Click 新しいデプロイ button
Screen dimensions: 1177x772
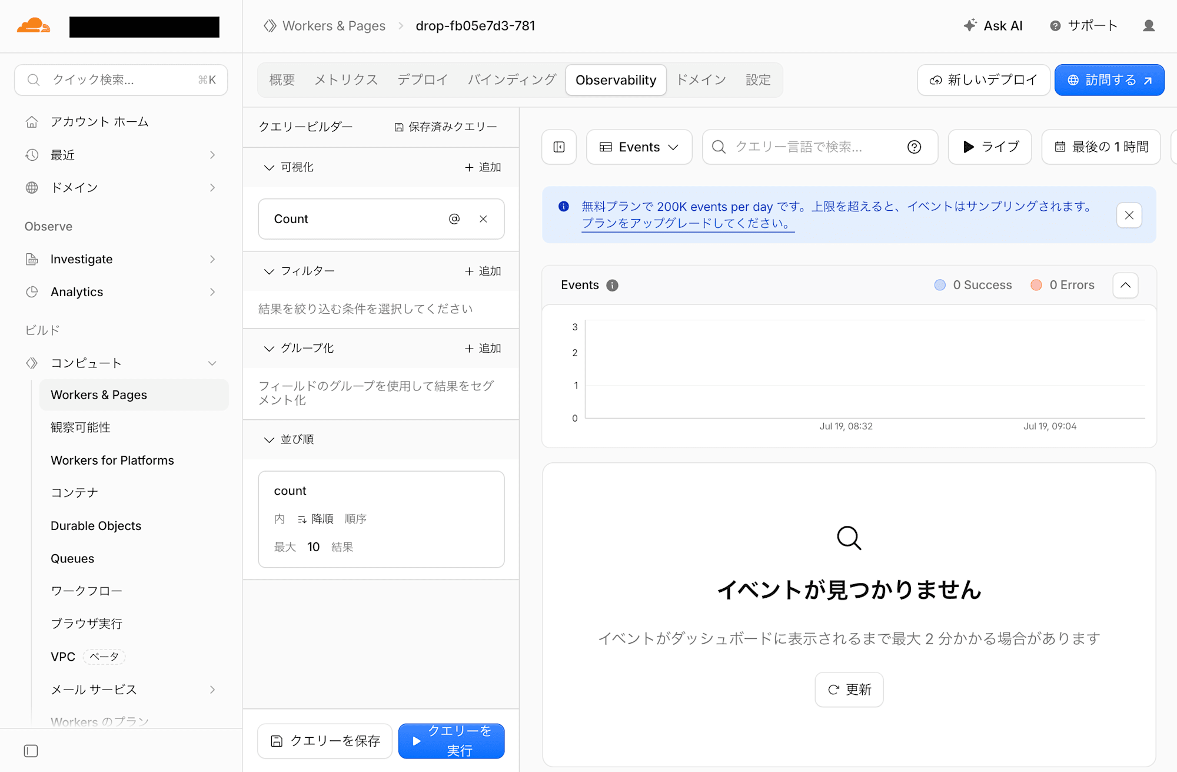[983, 80]
